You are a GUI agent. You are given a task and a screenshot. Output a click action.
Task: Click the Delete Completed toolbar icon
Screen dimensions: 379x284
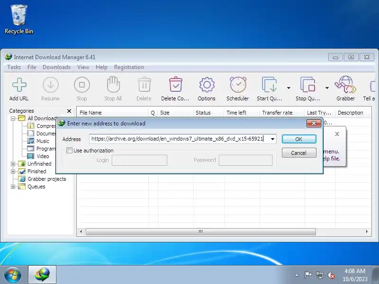[x=176, y=84]
